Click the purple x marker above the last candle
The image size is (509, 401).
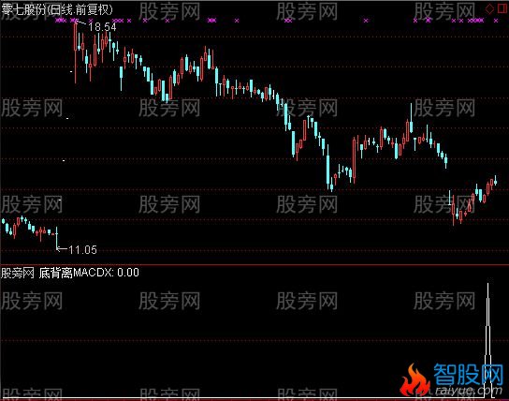click(x=496, y=21)
